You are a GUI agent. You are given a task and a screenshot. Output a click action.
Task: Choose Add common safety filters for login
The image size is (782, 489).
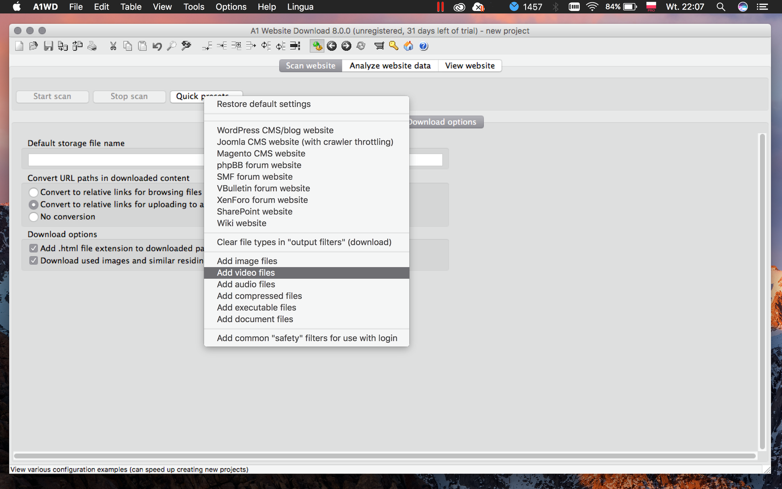(306, 338)
